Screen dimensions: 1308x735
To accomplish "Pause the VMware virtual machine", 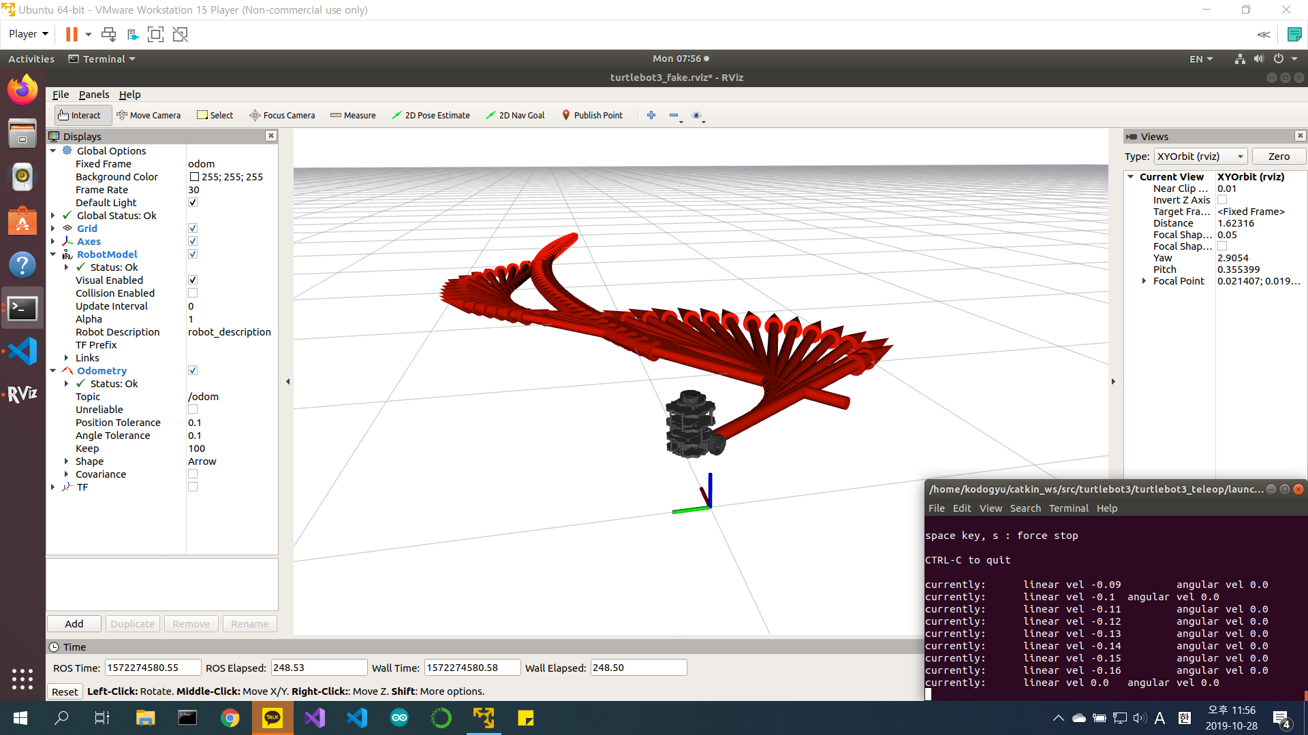I will [x=72, y=34].
